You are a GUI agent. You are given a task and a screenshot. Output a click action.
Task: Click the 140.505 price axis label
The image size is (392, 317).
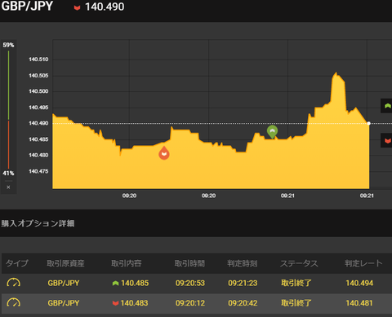[x=38, y=76]
